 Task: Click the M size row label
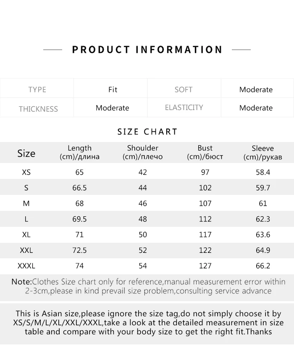pyautogui.click(x=26, y=203)
